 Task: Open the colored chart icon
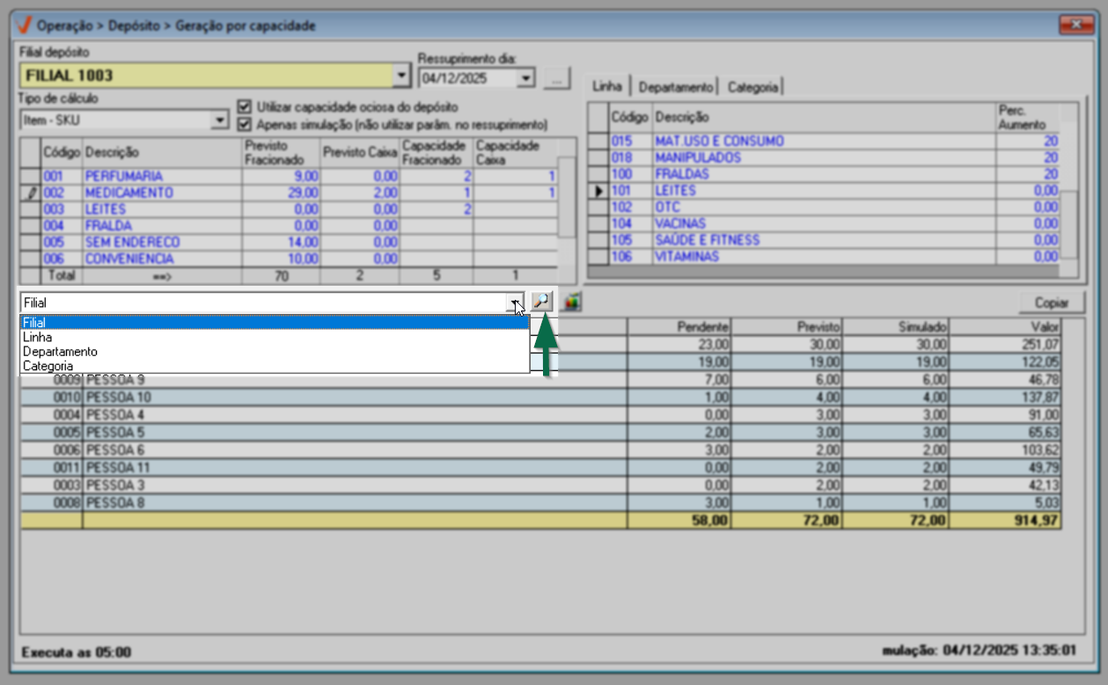click(x=572, y=302)
